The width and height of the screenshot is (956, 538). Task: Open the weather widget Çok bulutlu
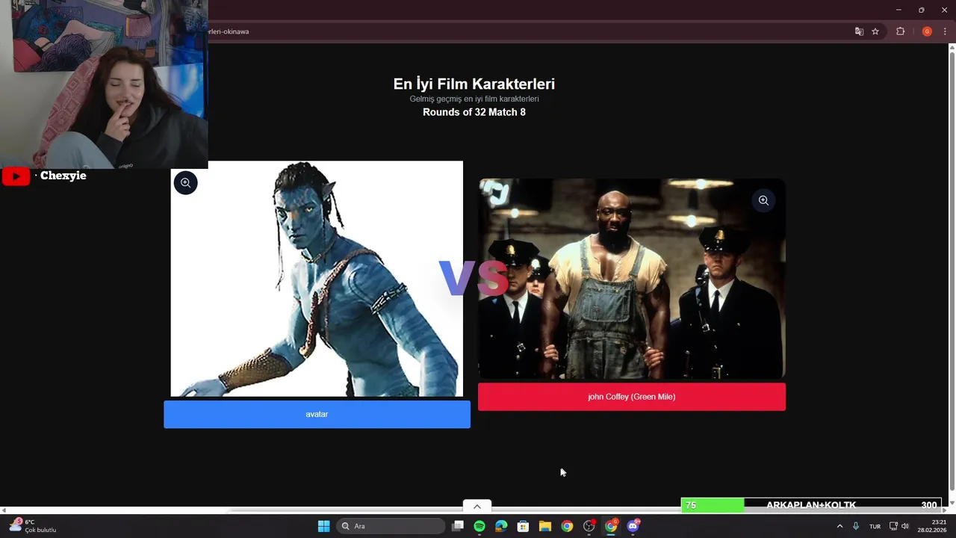click(x=33, y=526)
